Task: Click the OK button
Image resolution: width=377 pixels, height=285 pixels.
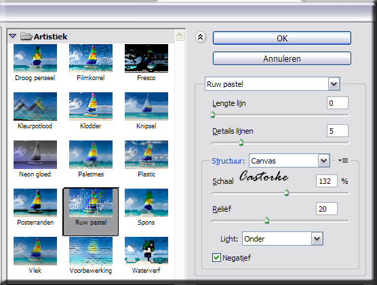Action: [x=282, y=38]
